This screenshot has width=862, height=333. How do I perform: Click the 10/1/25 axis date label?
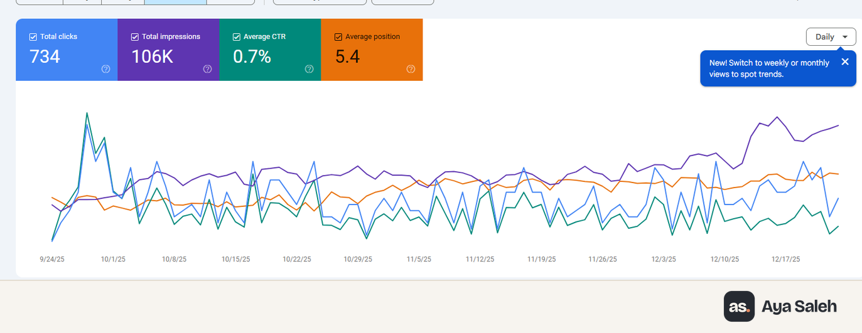(113, 259)
